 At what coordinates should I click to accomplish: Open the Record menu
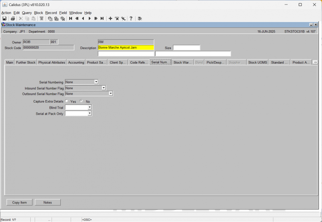tap(51, 13)
